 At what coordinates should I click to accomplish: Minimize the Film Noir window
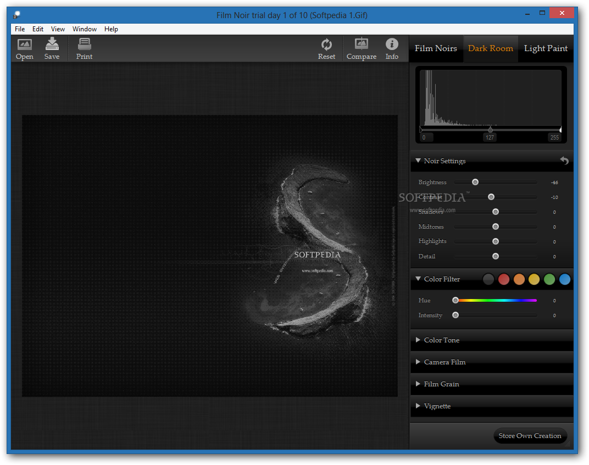(528, 14)
